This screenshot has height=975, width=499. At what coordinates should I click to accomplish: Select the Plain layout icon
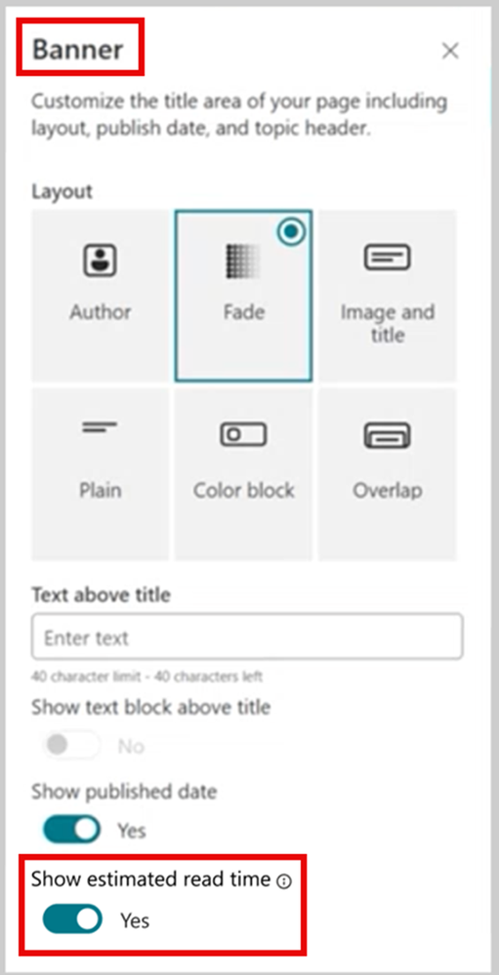[100, 427]
